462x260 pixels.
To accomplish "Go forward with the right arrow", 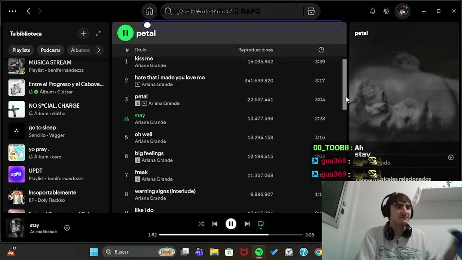I will tap(40, 11).
